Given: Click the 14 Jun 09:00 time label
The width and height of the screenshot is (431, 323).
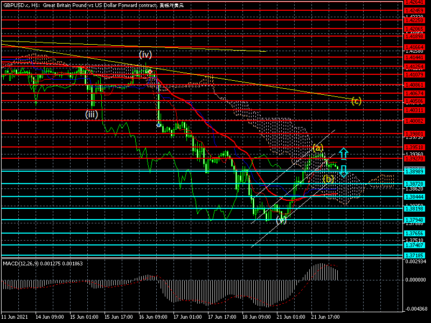Looking at the screenshot, I should point(50,317).
